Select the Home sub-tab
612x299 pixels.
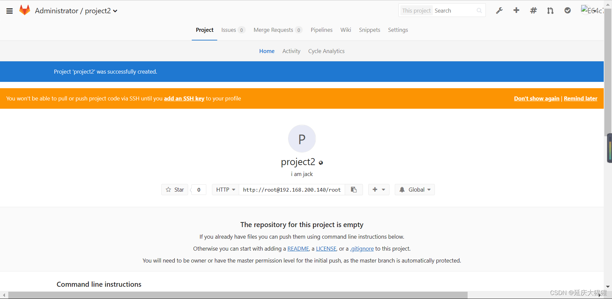[267, 51]
